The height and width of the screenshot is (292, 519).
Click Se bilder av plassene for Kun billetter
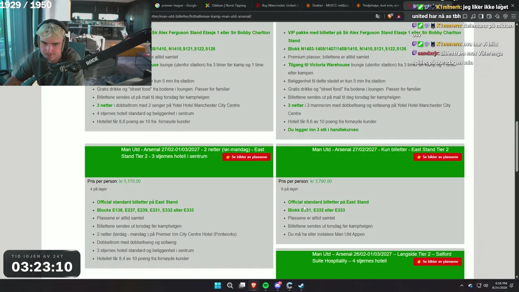[x=438, y=157]
